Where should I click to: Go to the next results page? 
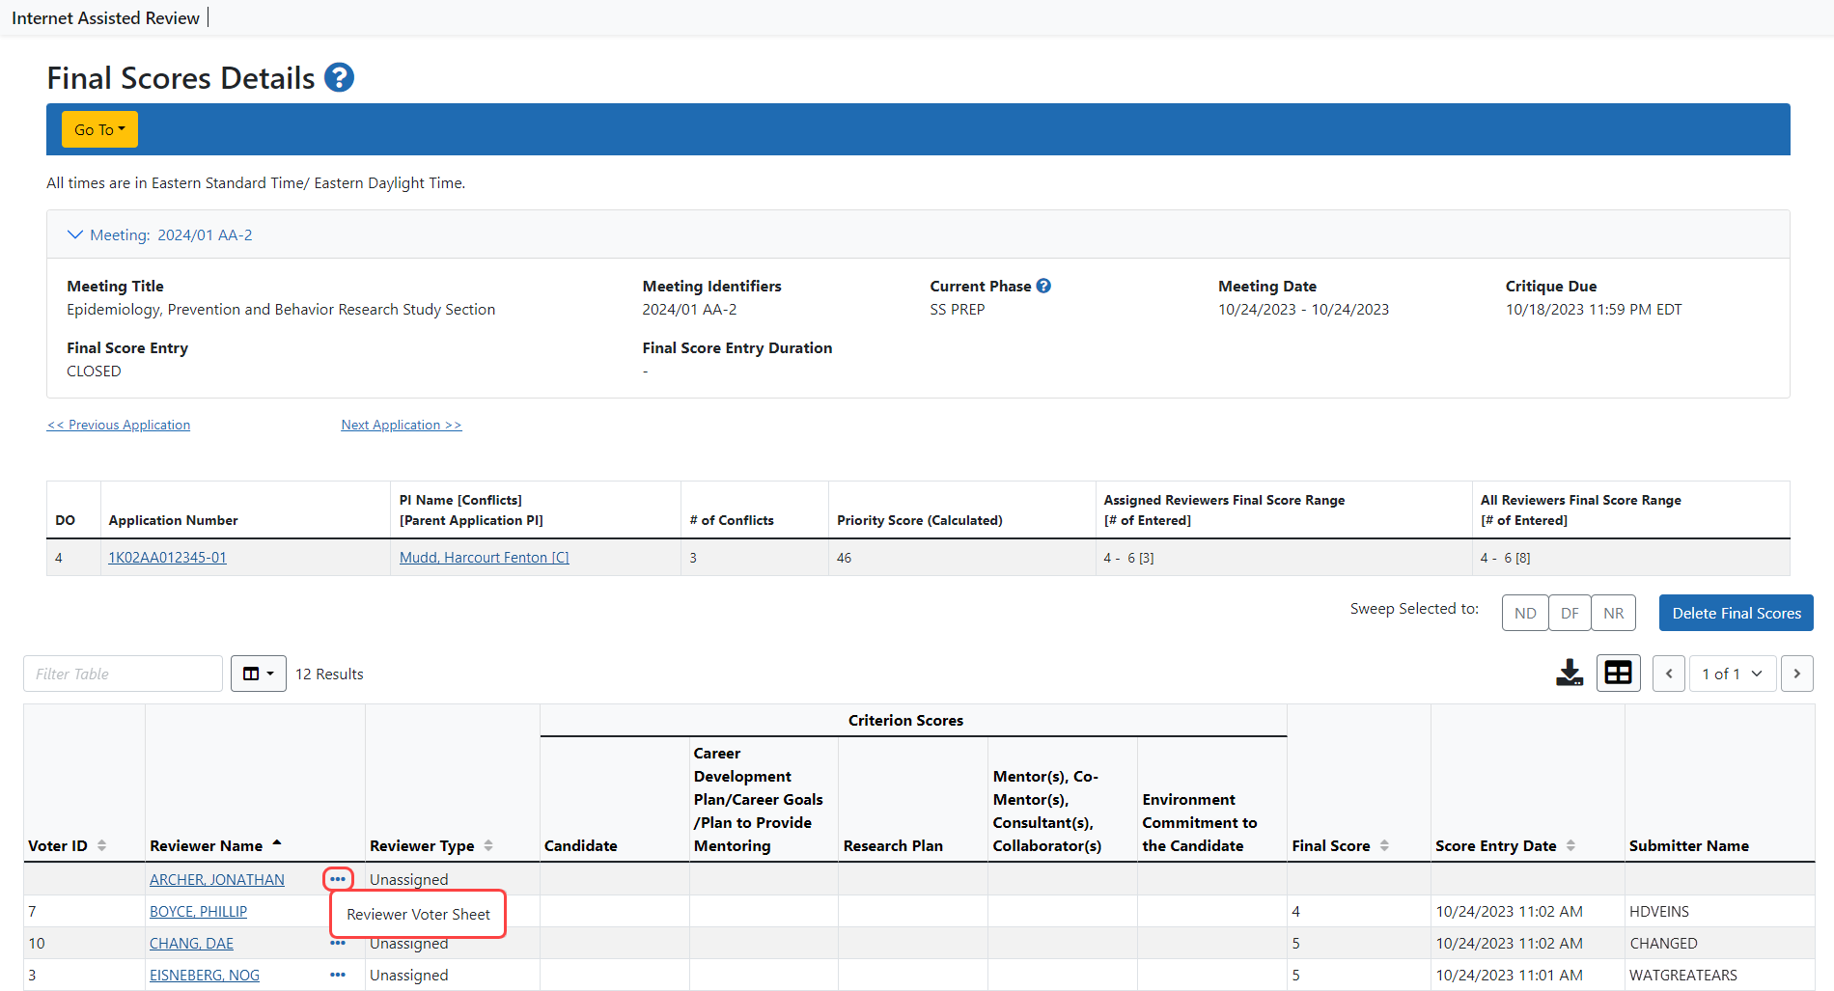click(1797, 674)
